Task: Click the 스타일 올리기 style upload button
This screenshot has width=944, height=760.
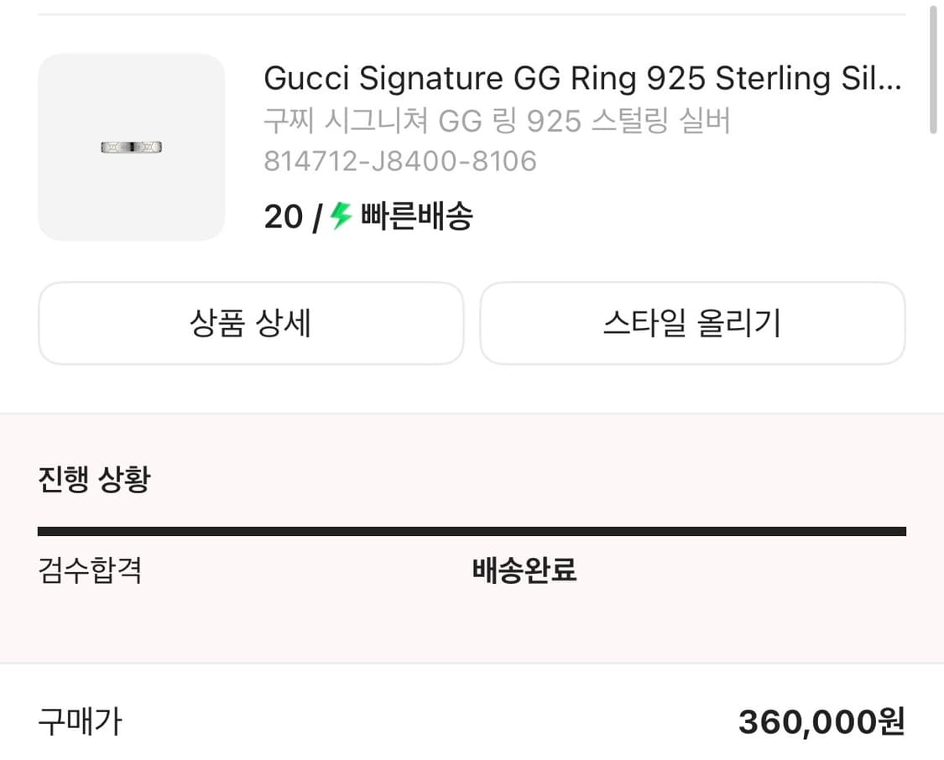Action: coord(691,324)
